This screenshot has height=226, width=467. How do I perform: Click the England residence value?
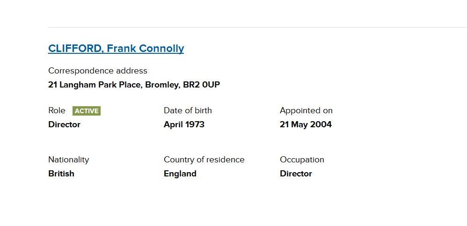click(180, 174)
